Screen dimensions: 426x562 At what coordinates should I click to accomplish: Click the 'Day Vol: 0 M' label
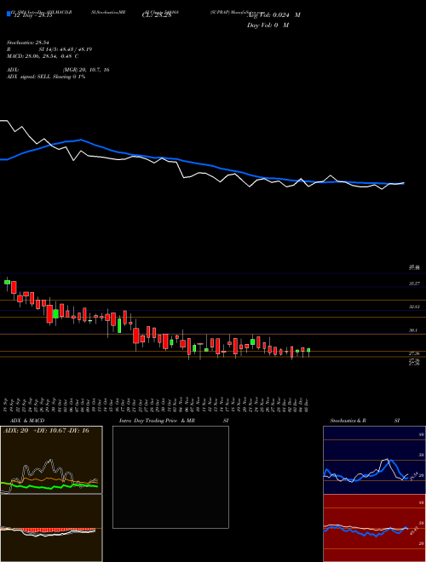(x=268, y=25)
